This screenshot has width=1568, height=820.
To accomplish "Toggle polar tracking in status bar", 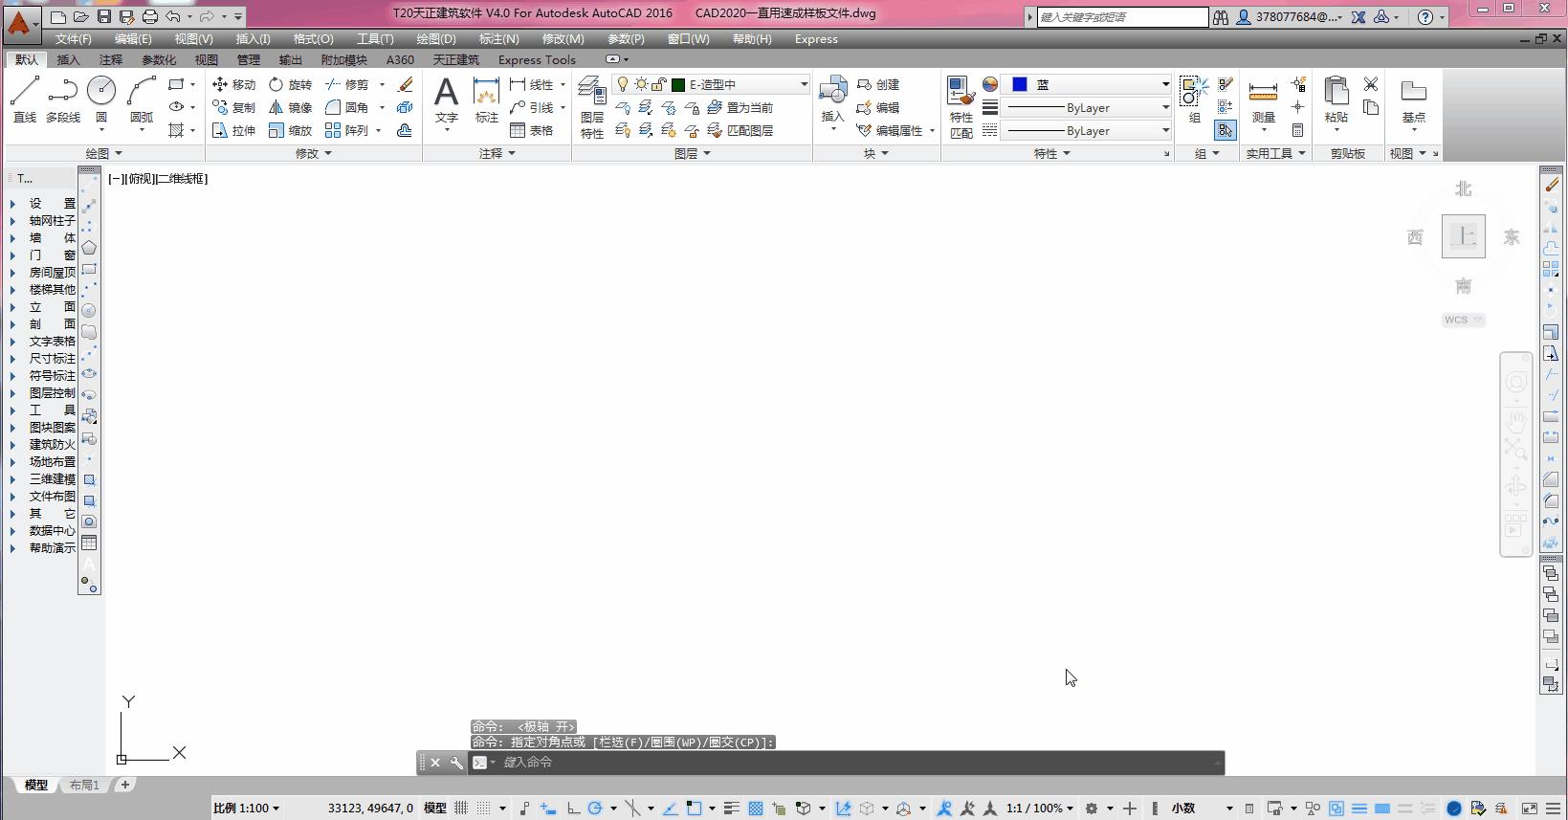I will click(x=595, y=809).
